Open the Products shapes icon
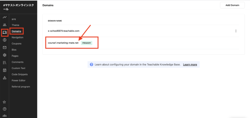250x118 pixels. 5,78
